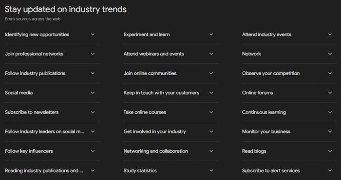Viewport: 341px width, 180px height.
Task: Expand the Study statistics chevron
Action: point(211,170)
